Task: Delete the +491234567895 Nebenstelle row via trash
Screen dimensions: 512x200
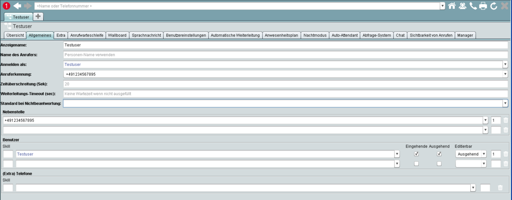Action: [506, 120]
